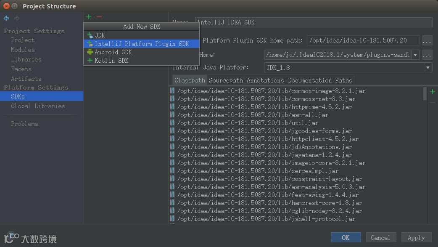The width and height of the screenshot is (438, 247).
Task: Confirm with the OK button
Action: coord(346,237)
